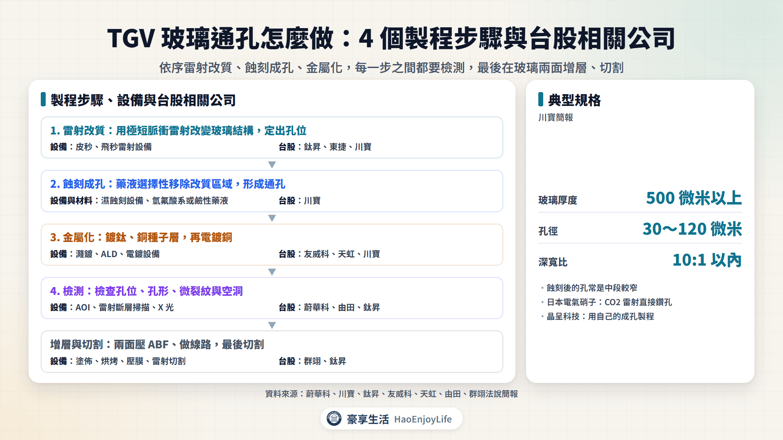Click the note 日本電氣硝子：CO2 雷射直接鑽孔
Image resolution: width=783 pixels, height=440 pixels.
click(609, 302)
